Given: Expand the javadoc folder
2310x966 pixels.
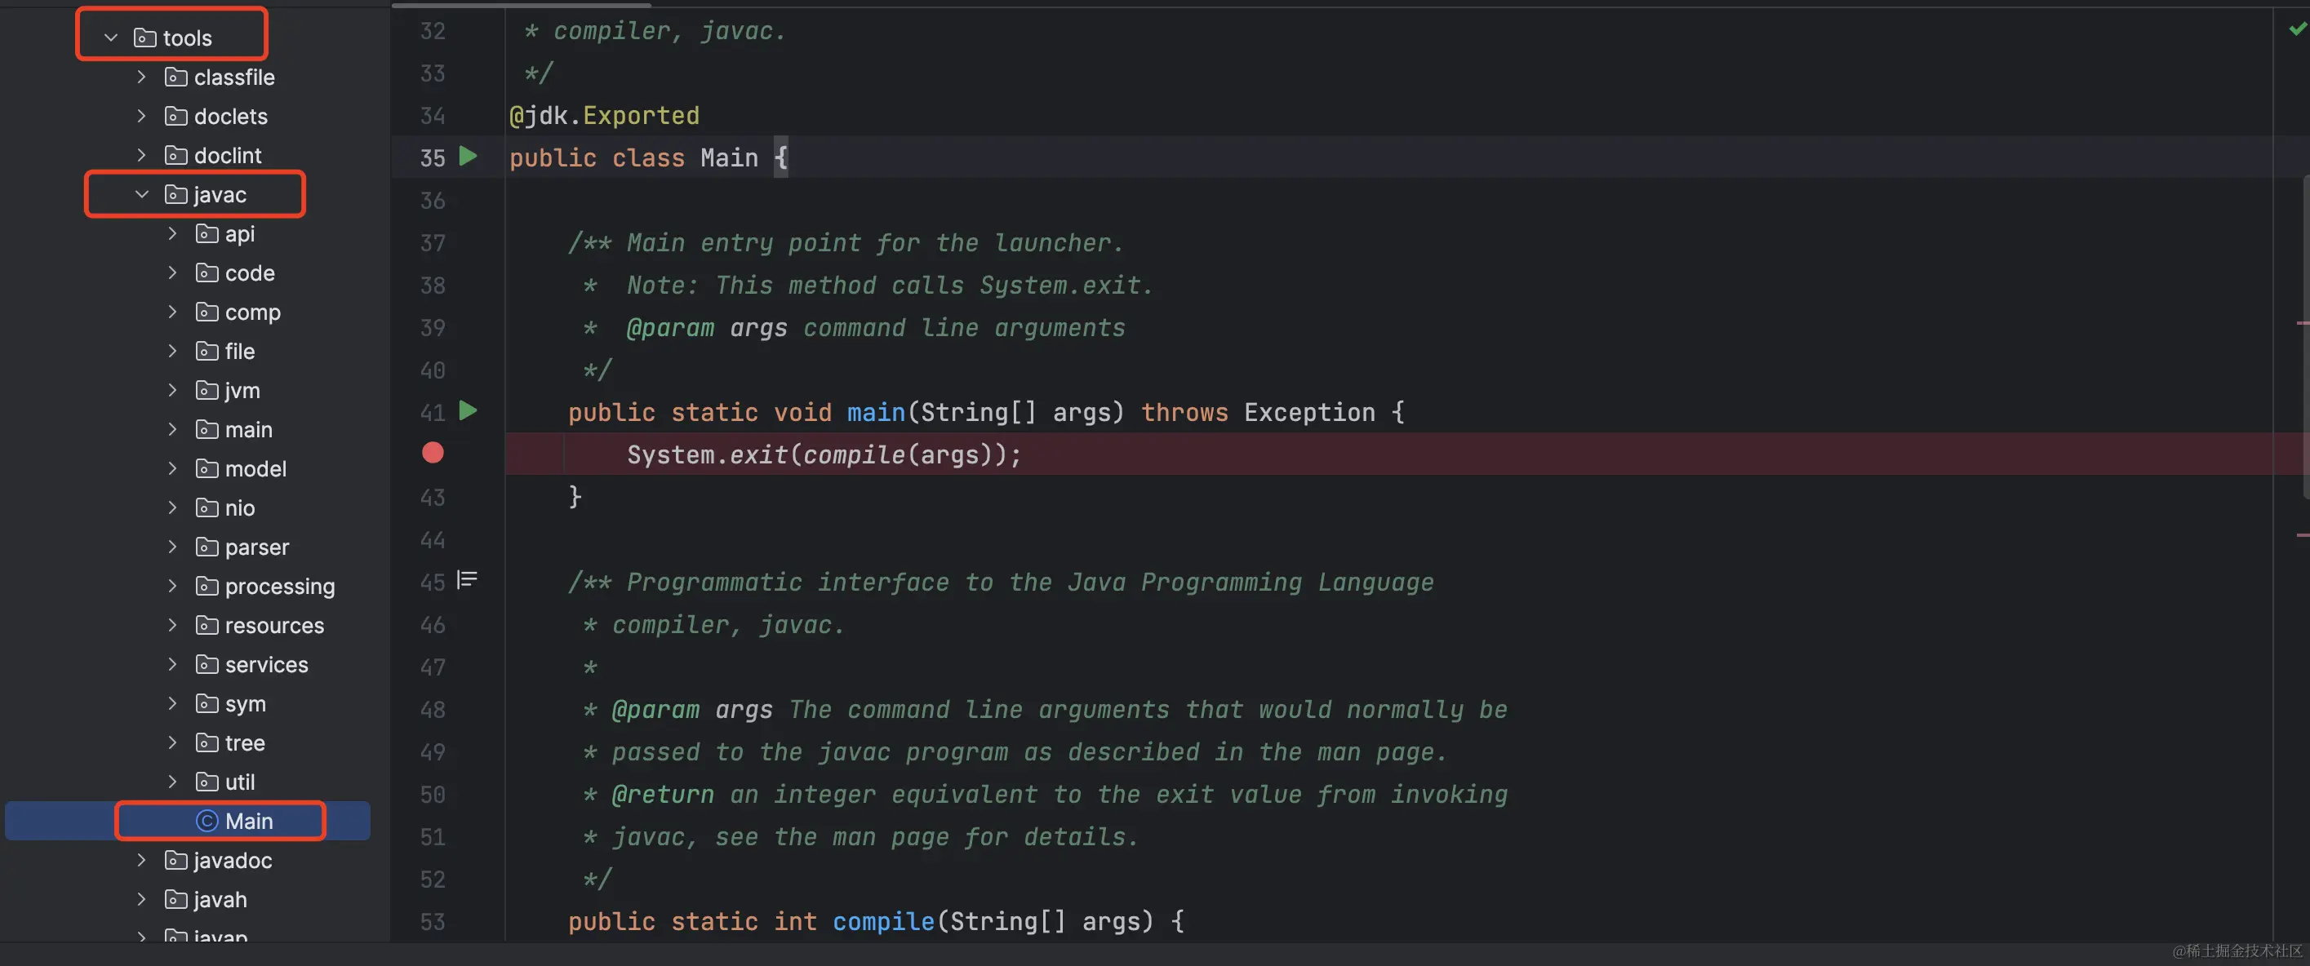Looking at the screenshot, I should pos(142,860).
